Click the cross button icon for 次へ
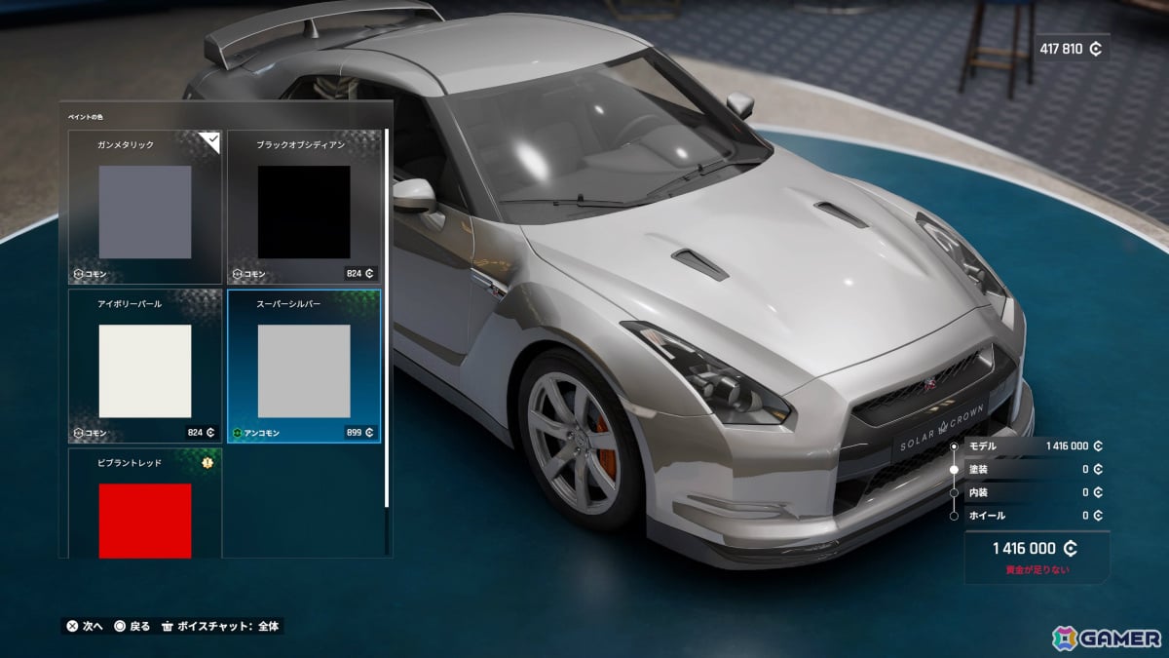The height and width of the screenshot is (658, 1169). click(x=72, y=626)
